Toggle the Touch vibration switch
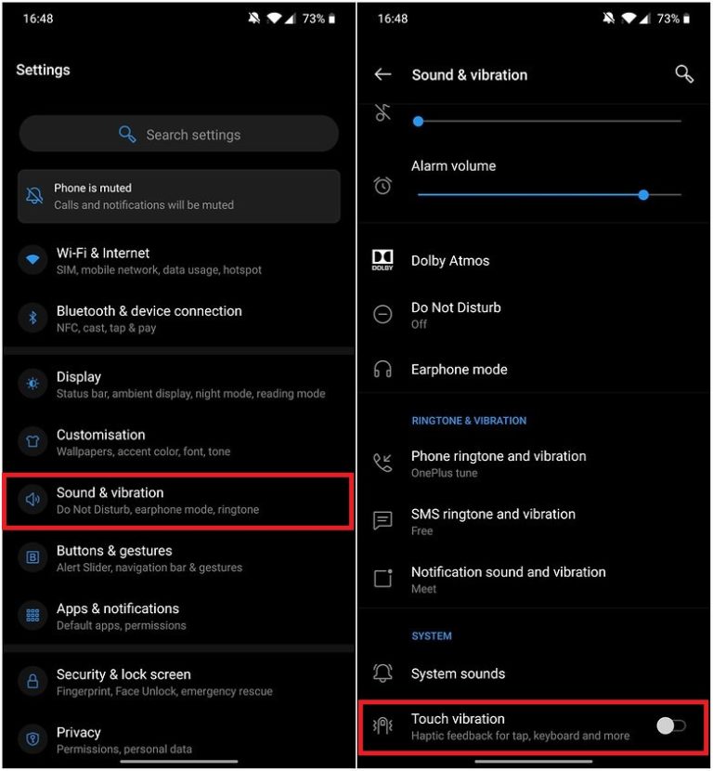 [670, 725]
